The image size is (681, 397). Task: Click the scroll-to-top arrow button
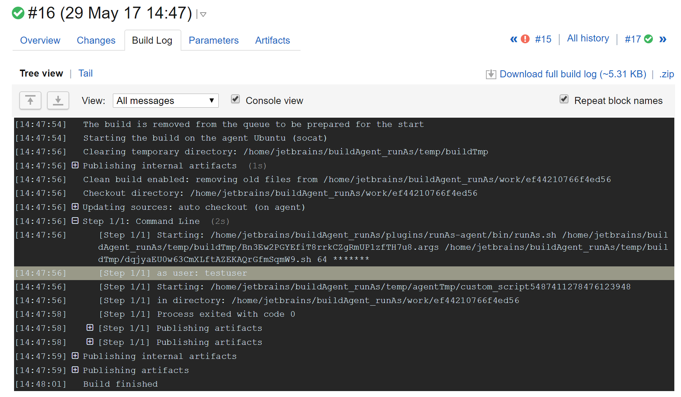(30, 100)
